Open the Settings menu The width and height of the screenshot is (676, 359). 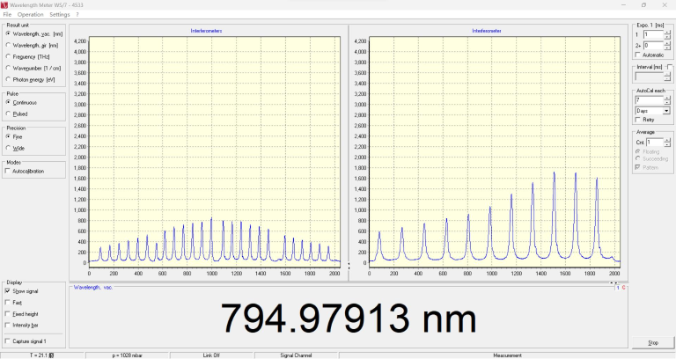(x=60, y=14)
